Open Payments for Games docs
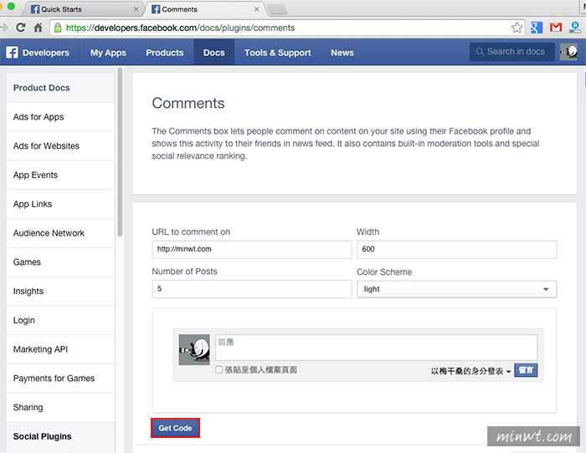This screenshot has width=586, height=453. 60,379
